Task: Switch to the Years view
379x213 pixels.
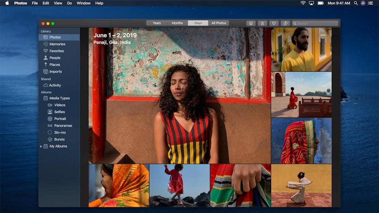Action: click(x=157, y=23)
